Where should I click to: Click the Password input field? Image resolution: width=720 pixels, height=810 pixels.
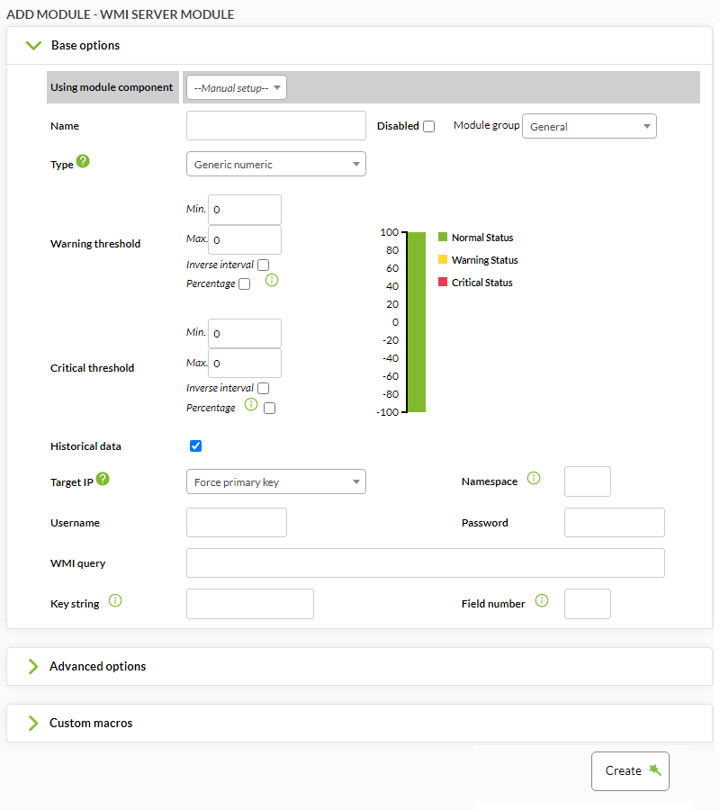615,522
